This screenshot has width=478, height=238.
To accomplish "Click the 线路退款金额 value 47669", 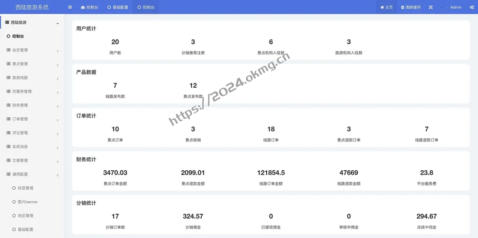I will tap(349, 173).
